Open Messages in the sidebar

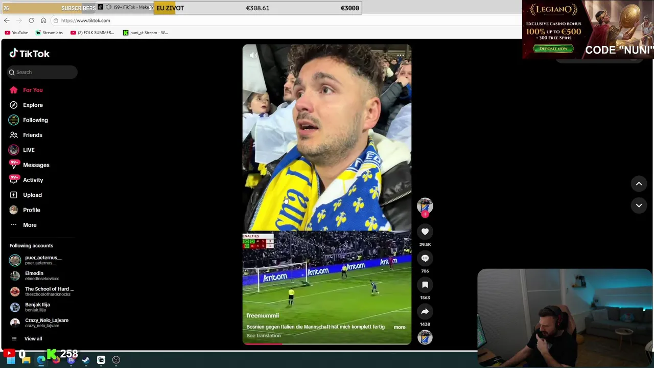pos(29,165)
